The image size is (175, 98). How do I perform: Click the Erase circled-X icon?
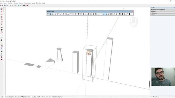(x=15, y=5)
